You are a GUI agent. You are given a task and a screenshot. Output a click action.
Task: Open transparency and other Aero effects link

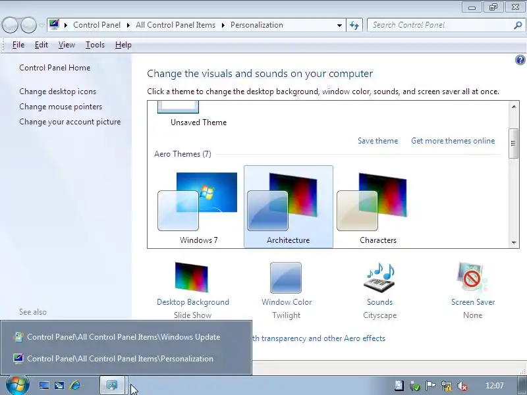coord(319,338)
